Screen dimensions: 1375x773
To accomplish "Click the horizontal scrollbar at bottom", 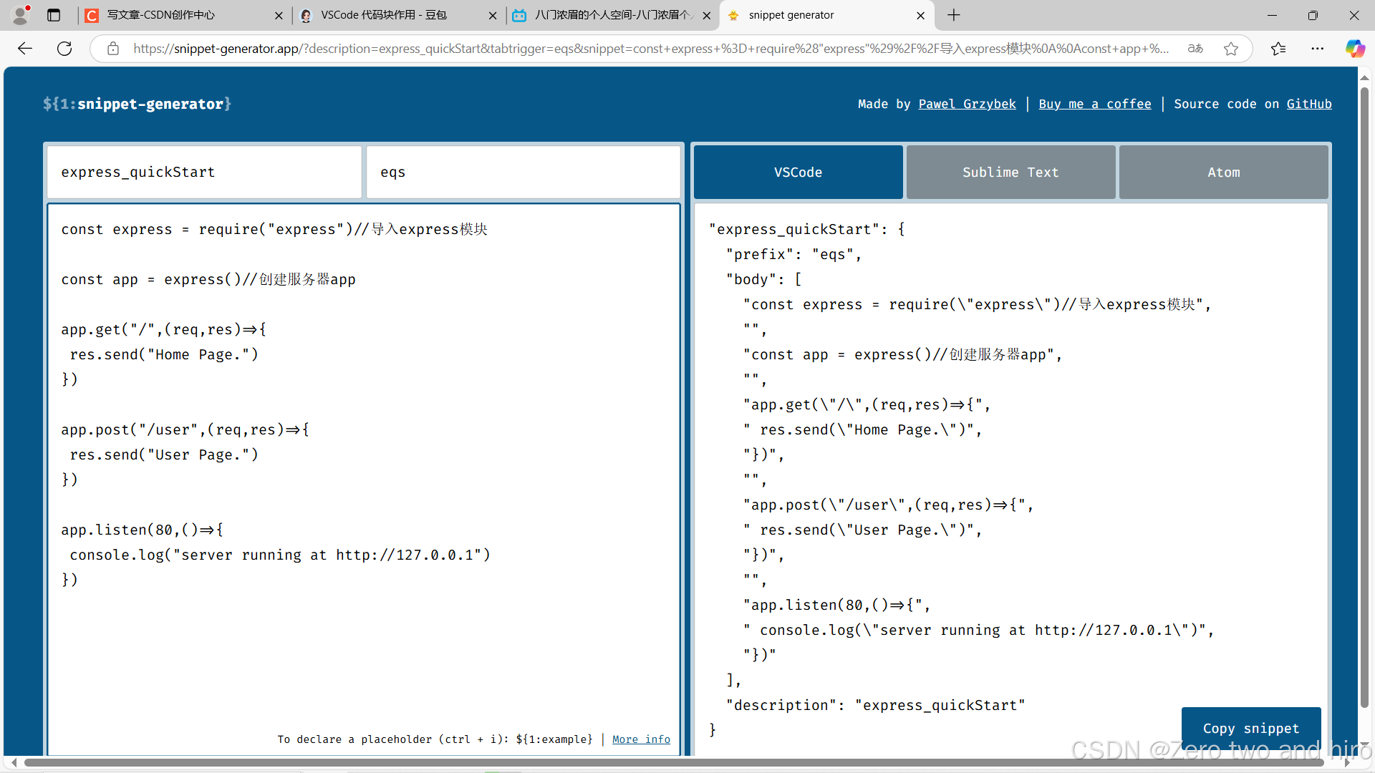I will point(673,763).
